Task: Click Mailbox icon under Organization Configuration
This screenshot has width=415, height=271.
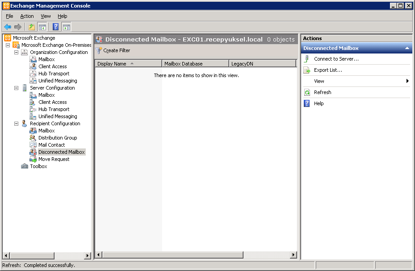Action: coord(33,59)
